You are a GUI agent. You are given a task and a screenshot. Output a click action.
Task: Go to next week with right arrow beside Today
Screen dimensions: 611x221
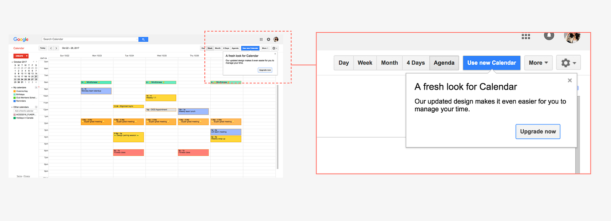point(56,48)
